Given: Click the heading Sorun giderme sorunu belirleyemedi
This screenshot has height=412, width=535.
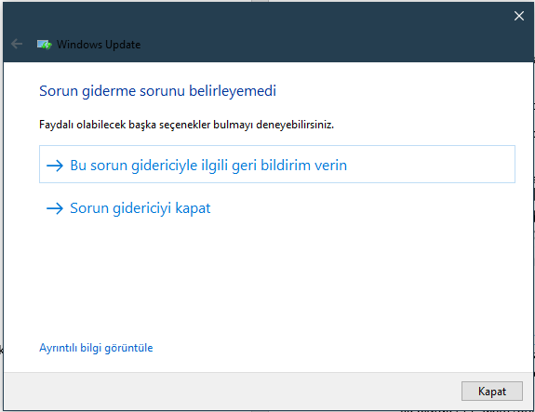Looking at the screenshot, I should [x=157, y=91].
